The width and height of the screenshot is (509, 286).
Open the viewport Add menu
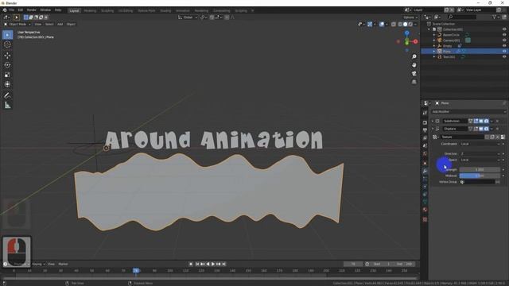pos(60,24)
